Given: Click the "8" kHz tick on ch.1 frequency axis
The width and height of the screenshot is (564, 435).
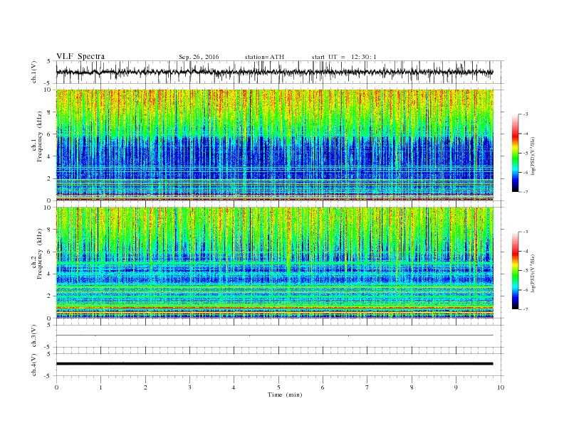Looking at the screenshot, I should coord(50,112).
